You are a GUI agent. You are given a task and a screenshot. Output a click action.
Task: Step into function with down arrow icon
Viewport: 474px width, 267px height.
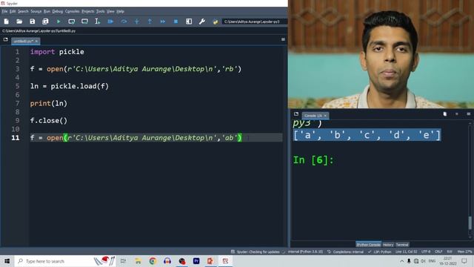[x=136, y=22]
